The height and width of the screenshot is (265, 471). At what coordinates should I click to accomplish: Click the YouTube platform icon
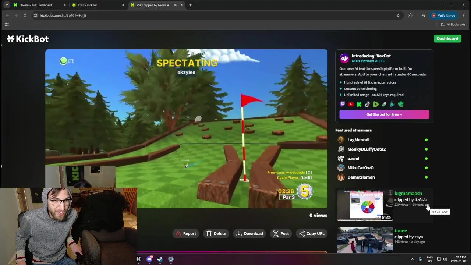coord(351,104)
